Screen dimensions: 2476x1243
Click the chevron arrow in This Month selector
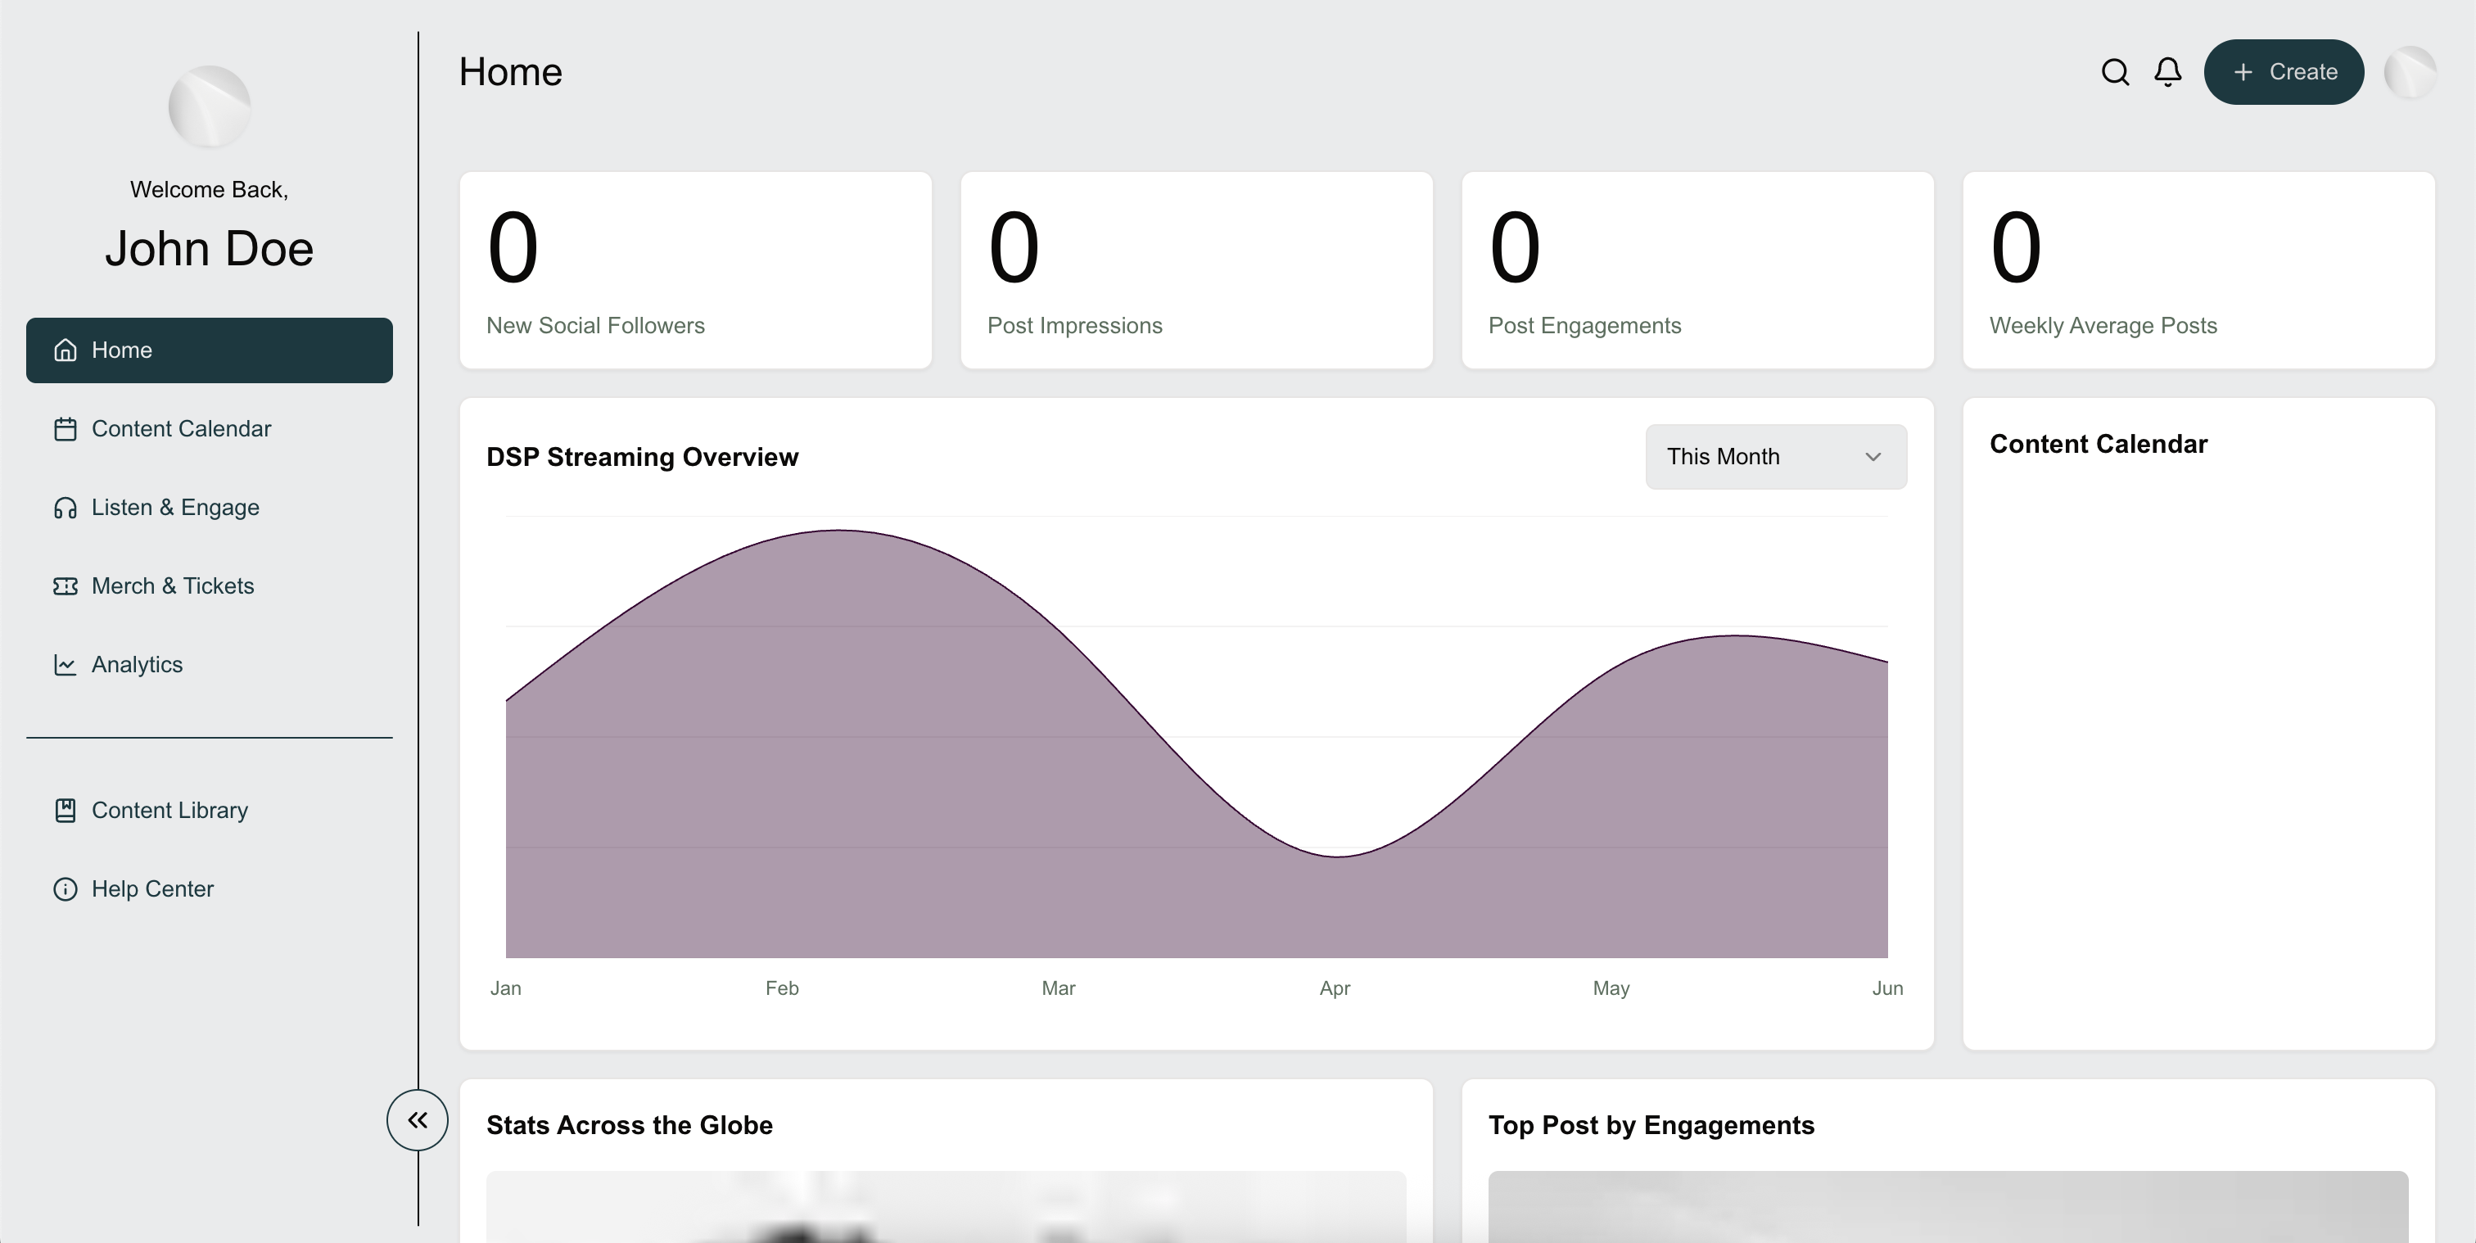(1873, 457)
